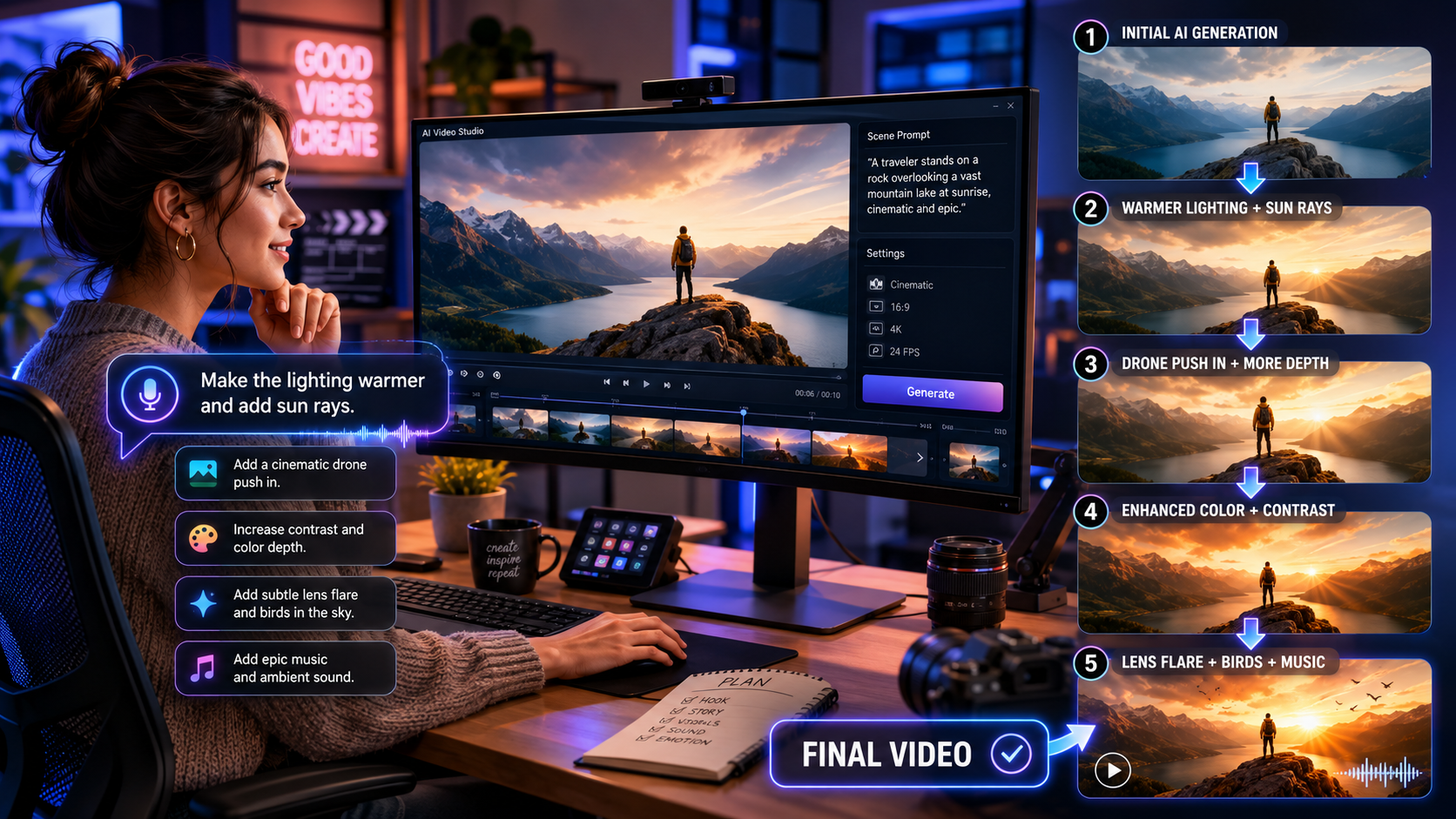Click the microphone voice input icon
Image resolution: width=1456 pixels, height=819 pixels.
(150, 394)
